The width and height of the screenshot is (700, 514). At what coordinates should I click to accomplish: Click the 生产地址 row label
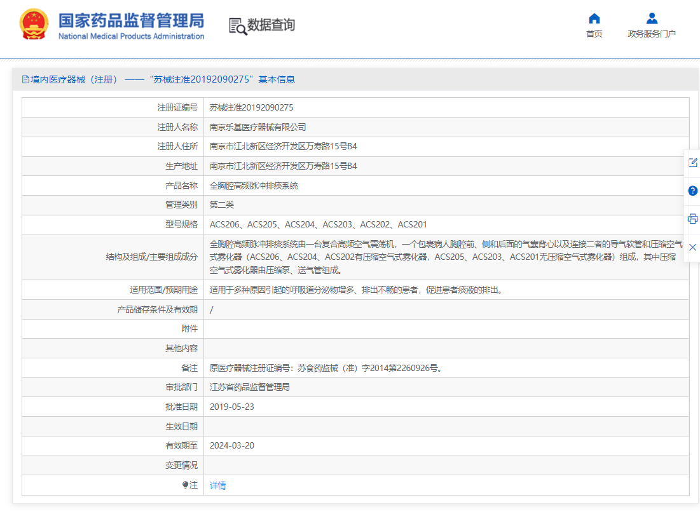[181, 166]
